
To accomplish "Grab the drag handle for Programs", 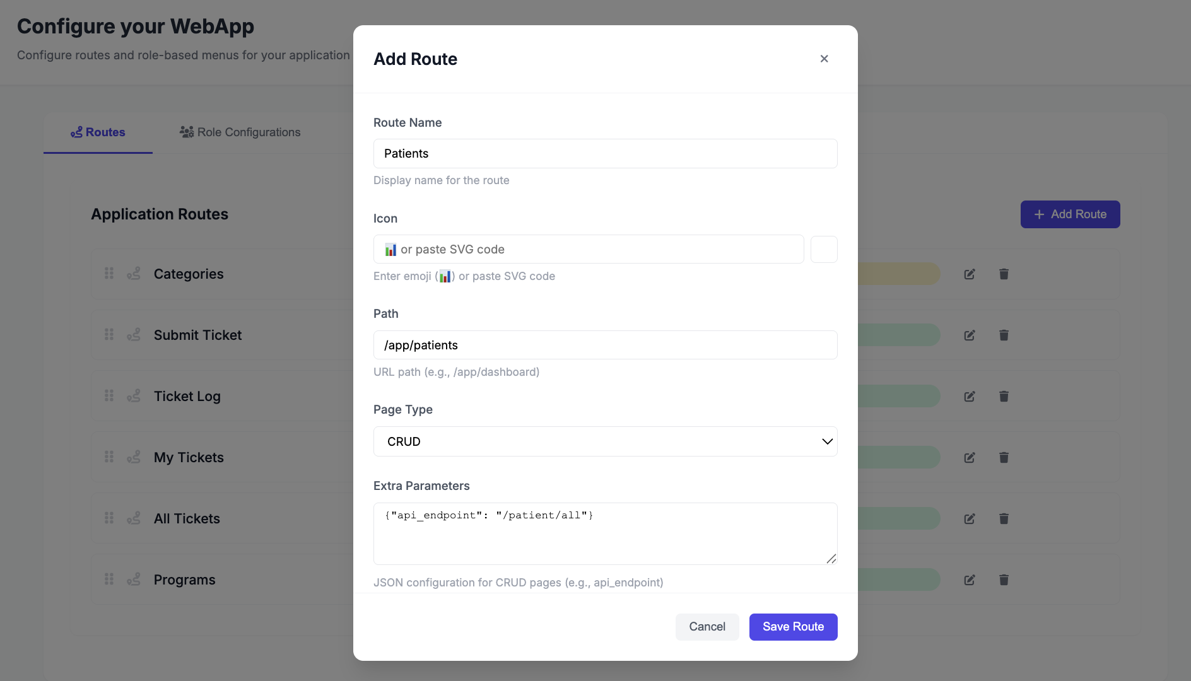I will [x=109, y=579].
